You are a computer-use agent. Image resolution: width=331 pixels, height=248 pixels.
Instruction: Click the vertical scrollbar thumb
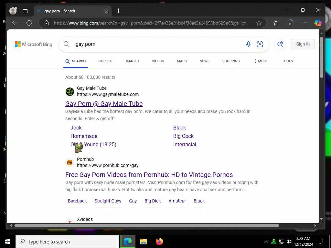coord(321,57)
